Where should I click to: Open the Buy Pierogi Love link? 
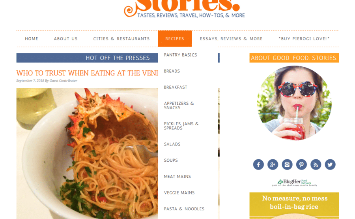304,39
